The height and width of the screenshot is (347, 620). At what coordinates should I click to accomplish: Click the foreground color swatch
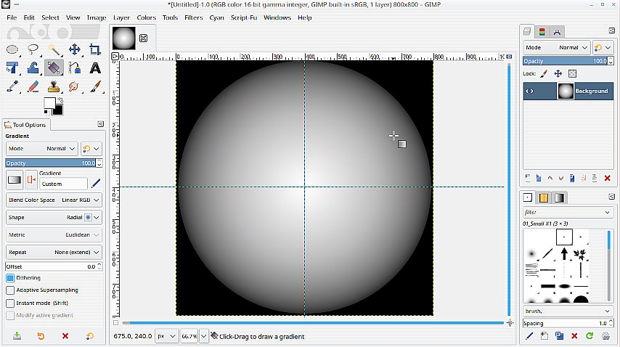pyautogui.click(x=49, y=103)
